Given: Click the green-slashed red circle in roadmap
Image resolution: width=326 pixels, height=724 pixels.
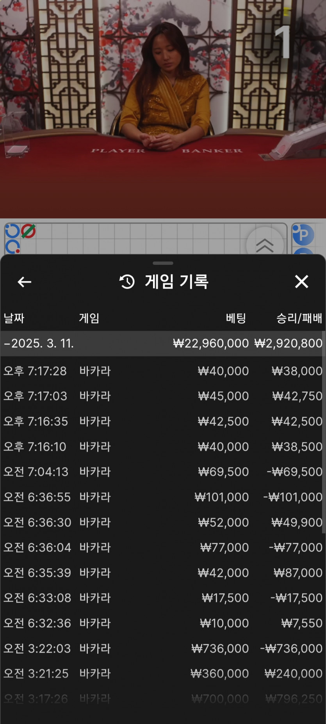Looking at the screenshot, I should click(28, 231).
